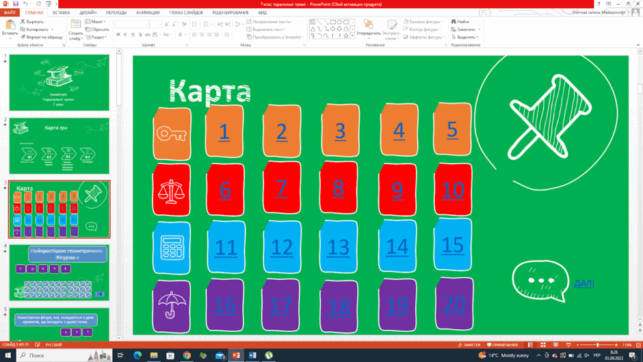Viewport: 643px width, 362px height.
Task: Apply bold (Ж) formatting
Action: coord(118,35)
